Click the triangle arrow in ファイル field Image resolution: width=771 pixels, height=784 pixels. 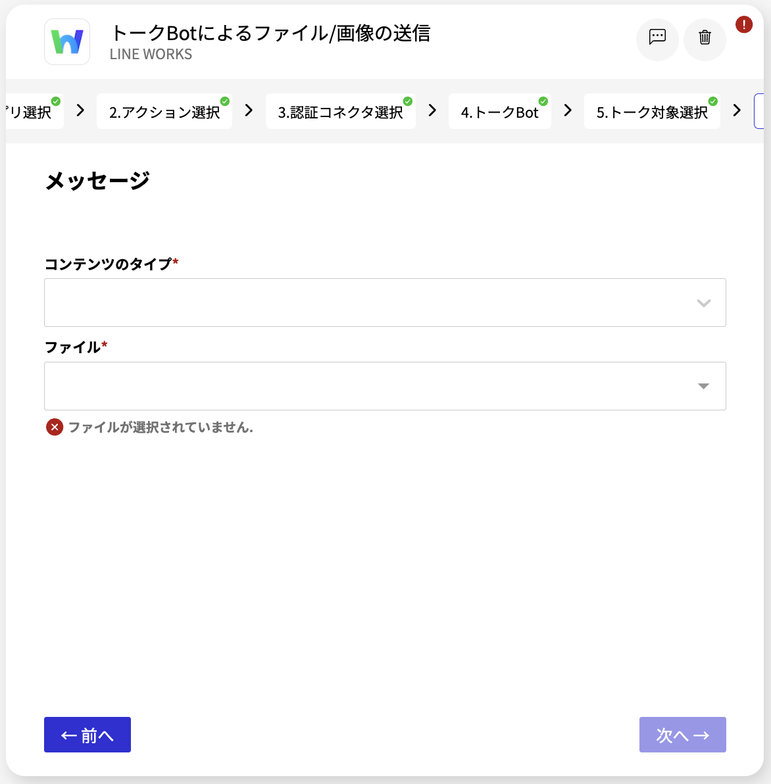coord(703,386)
